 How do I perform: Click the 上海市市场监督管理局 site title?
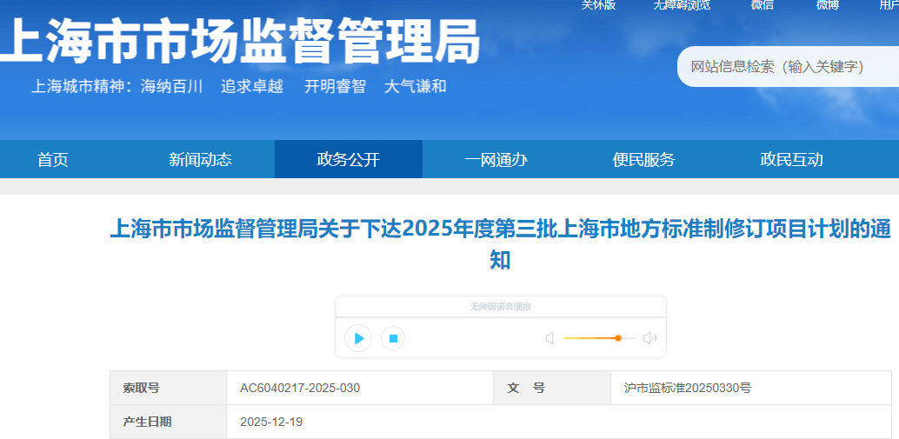pyautogui.click(x=240, y=43)
